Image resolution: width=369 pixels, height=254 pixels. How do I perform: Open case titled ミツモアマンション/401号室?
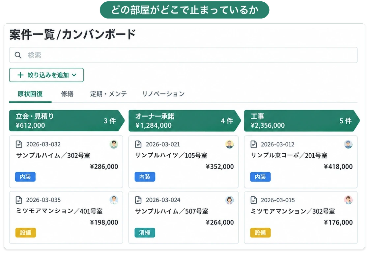[x=59, y=211]
